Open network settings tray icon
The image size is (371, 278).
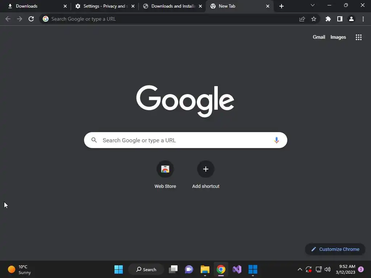tap(318, 269)
